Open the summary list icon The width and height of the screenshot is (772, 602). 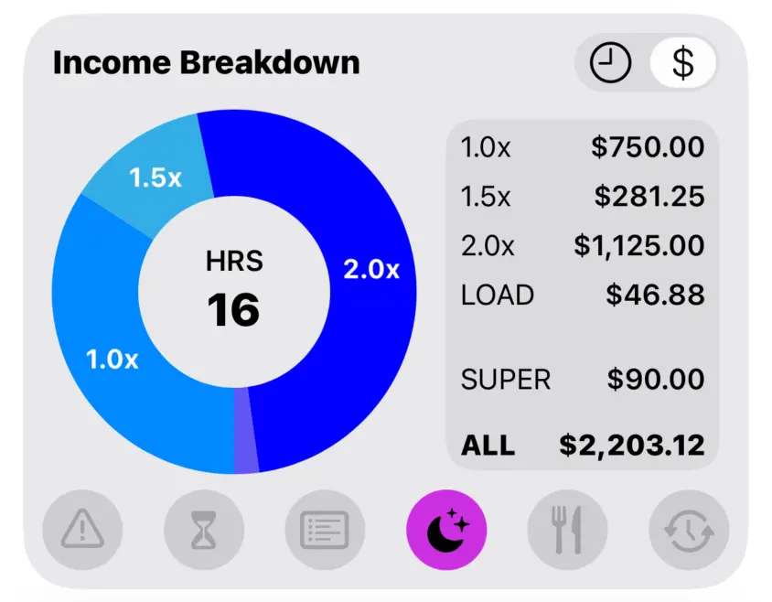(325, 530)
